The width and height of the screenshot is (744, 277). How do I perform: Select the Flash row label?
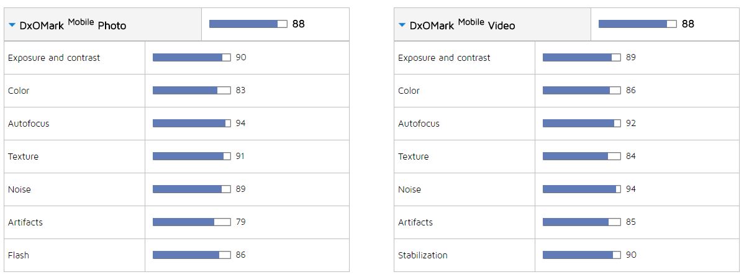[19, 255]
